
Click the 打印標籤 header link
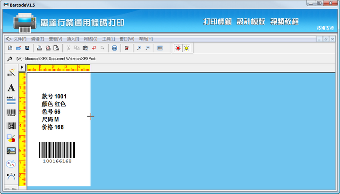[217, 22]
